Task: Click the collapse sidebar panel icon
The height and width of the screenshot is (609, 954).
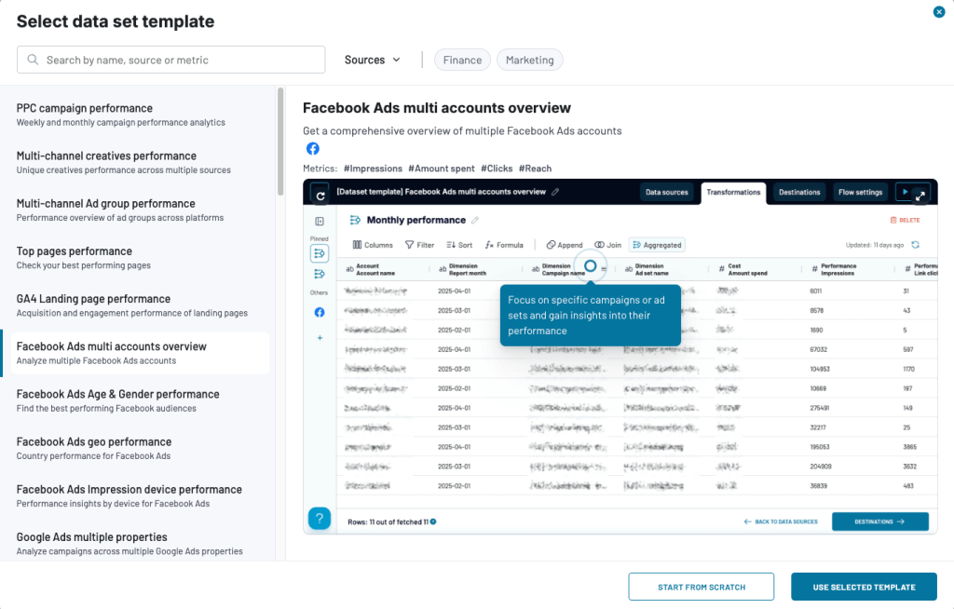Action: [x=320, y=221]
